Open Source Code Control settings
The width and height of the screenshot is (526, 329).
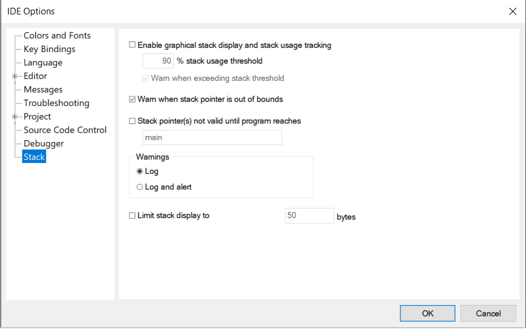65,130
